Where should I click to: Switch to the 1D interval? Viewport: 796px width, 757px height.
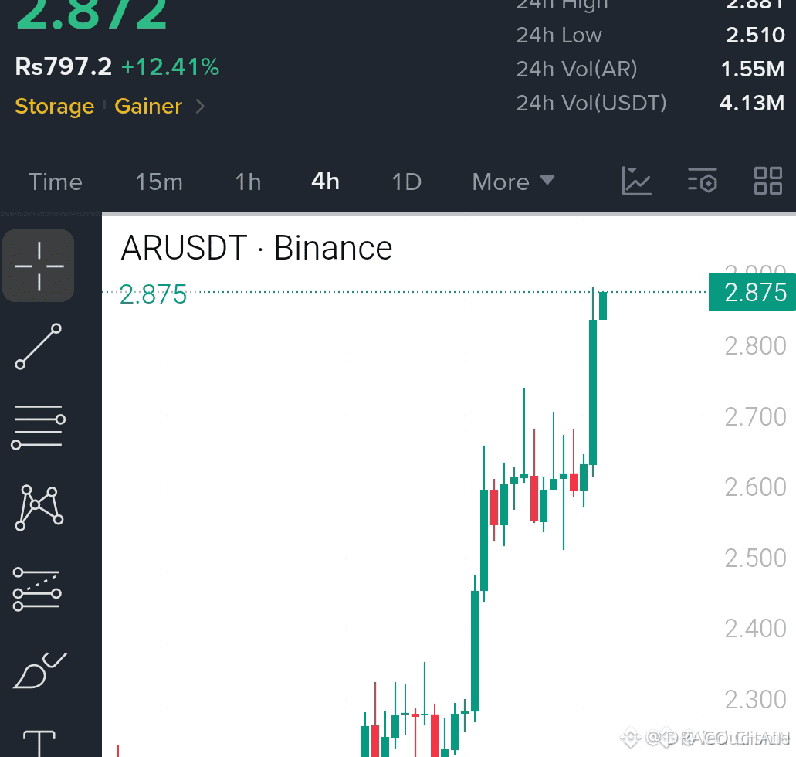(x=407, y=182)
